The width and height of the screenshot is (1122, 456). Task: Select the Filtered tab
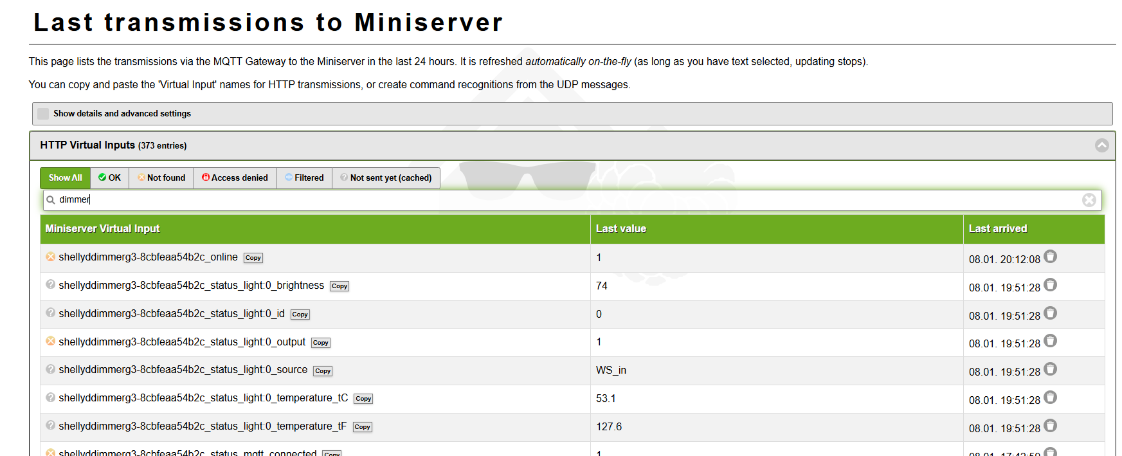(x=304, y=178)
